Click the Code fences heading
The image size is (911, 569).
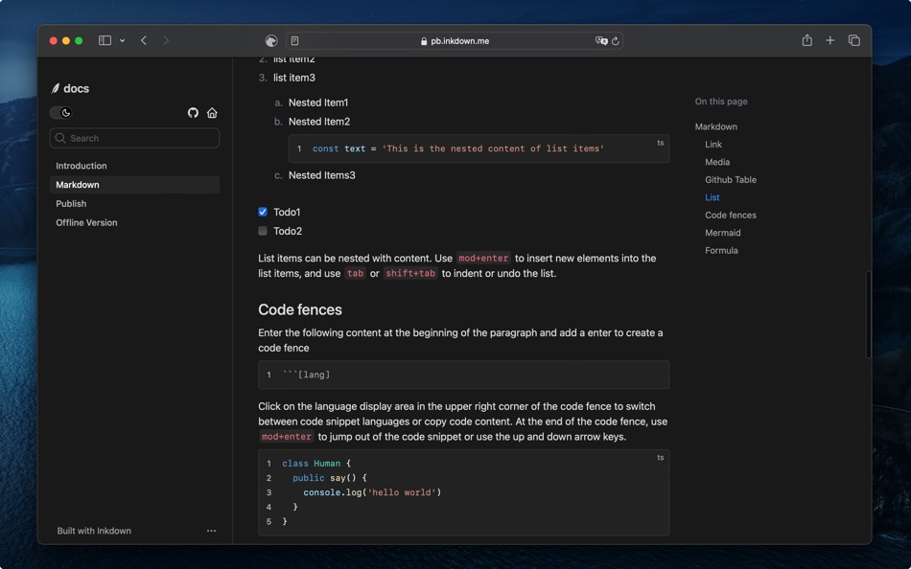(x=300, y=309)
